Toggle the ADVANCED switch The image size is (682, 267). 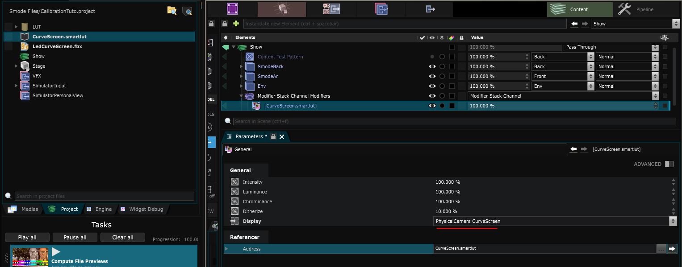click(x=669, y=164)
